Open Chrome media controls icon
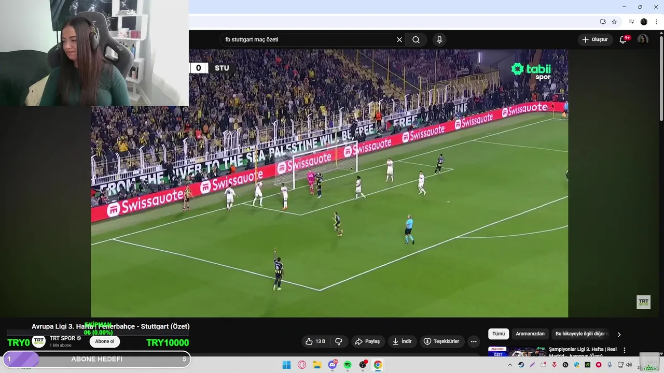This screenshot has width=664, height=373. click(x=631, y=22)
